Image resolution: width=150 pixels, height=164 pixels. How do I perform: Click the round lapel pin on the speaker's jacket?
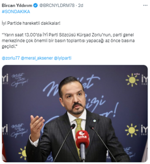95,121
